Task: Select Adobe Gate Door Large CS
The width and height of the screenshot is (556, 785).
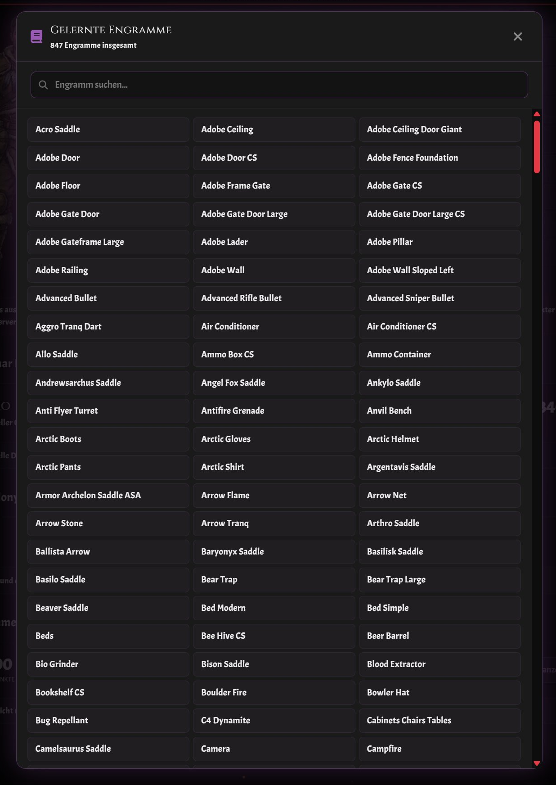Action: coord(439,214)
